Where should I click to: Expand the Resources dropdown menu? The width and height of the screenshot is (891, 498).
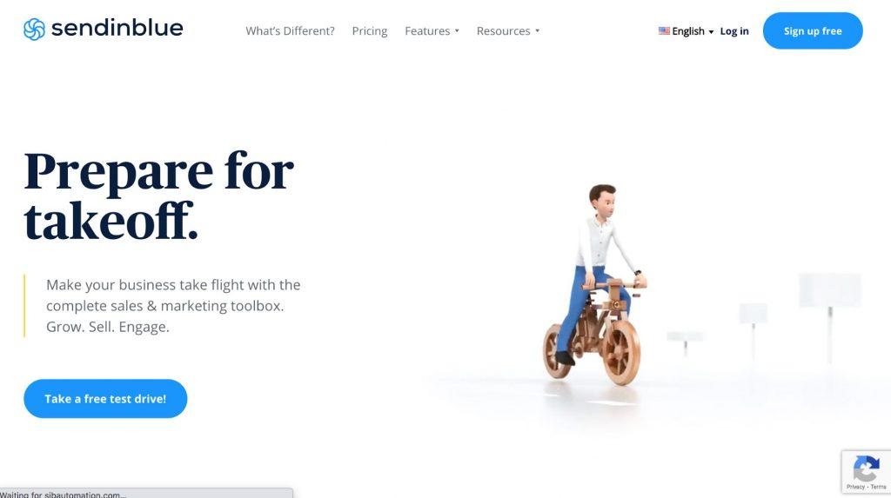[x=507, y=30]
